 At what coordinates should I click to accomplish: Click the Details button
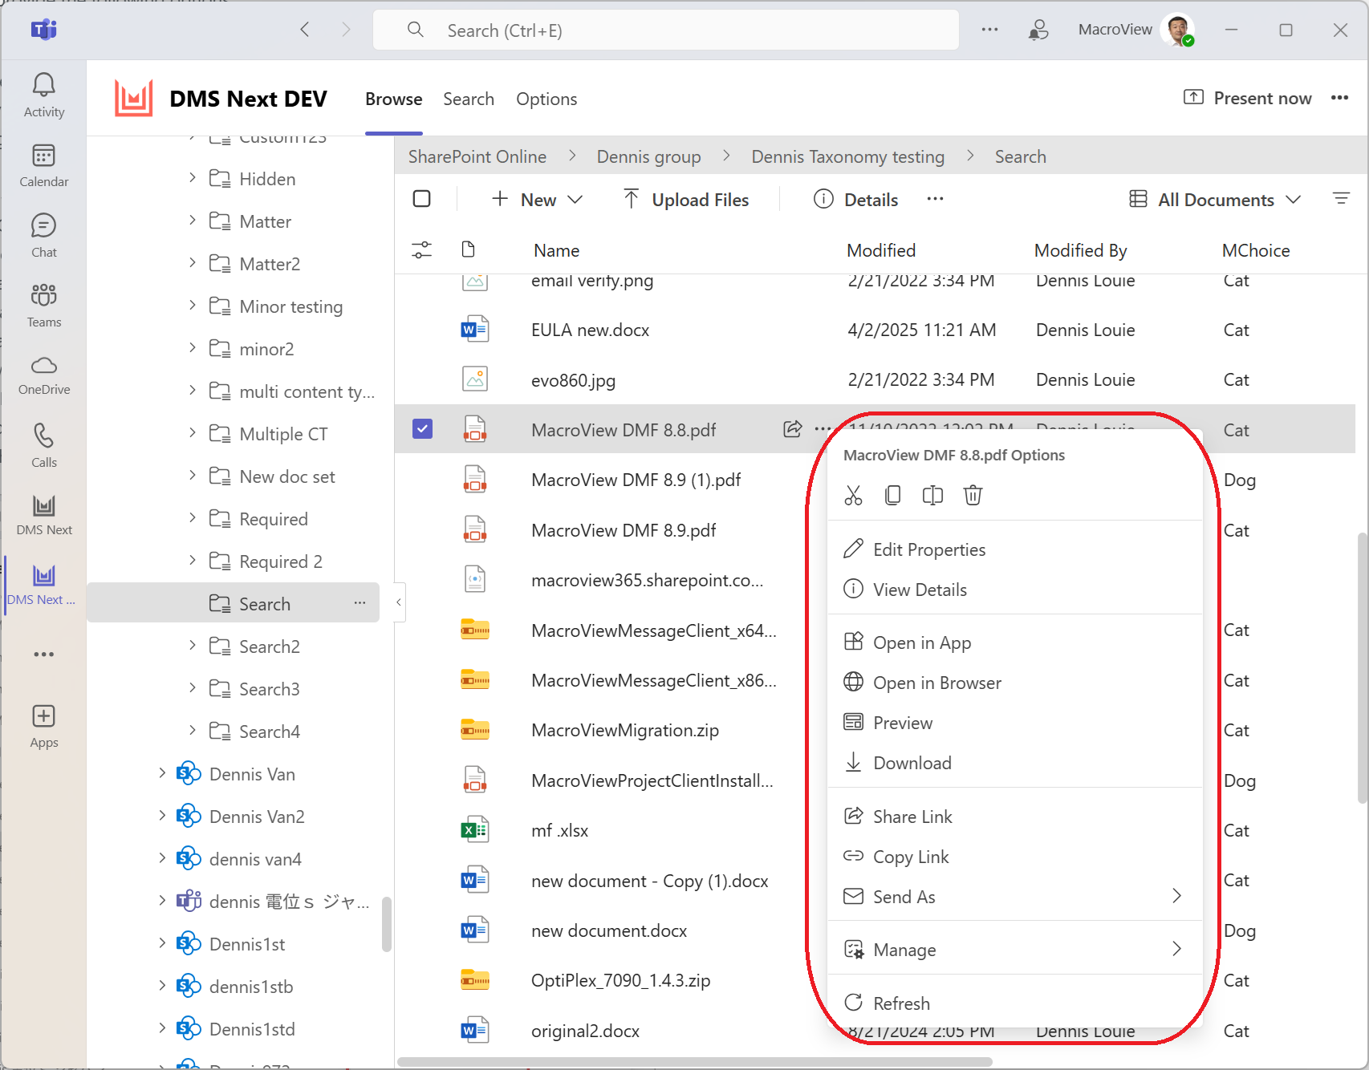pyautogui.click(x=855, y=199)
